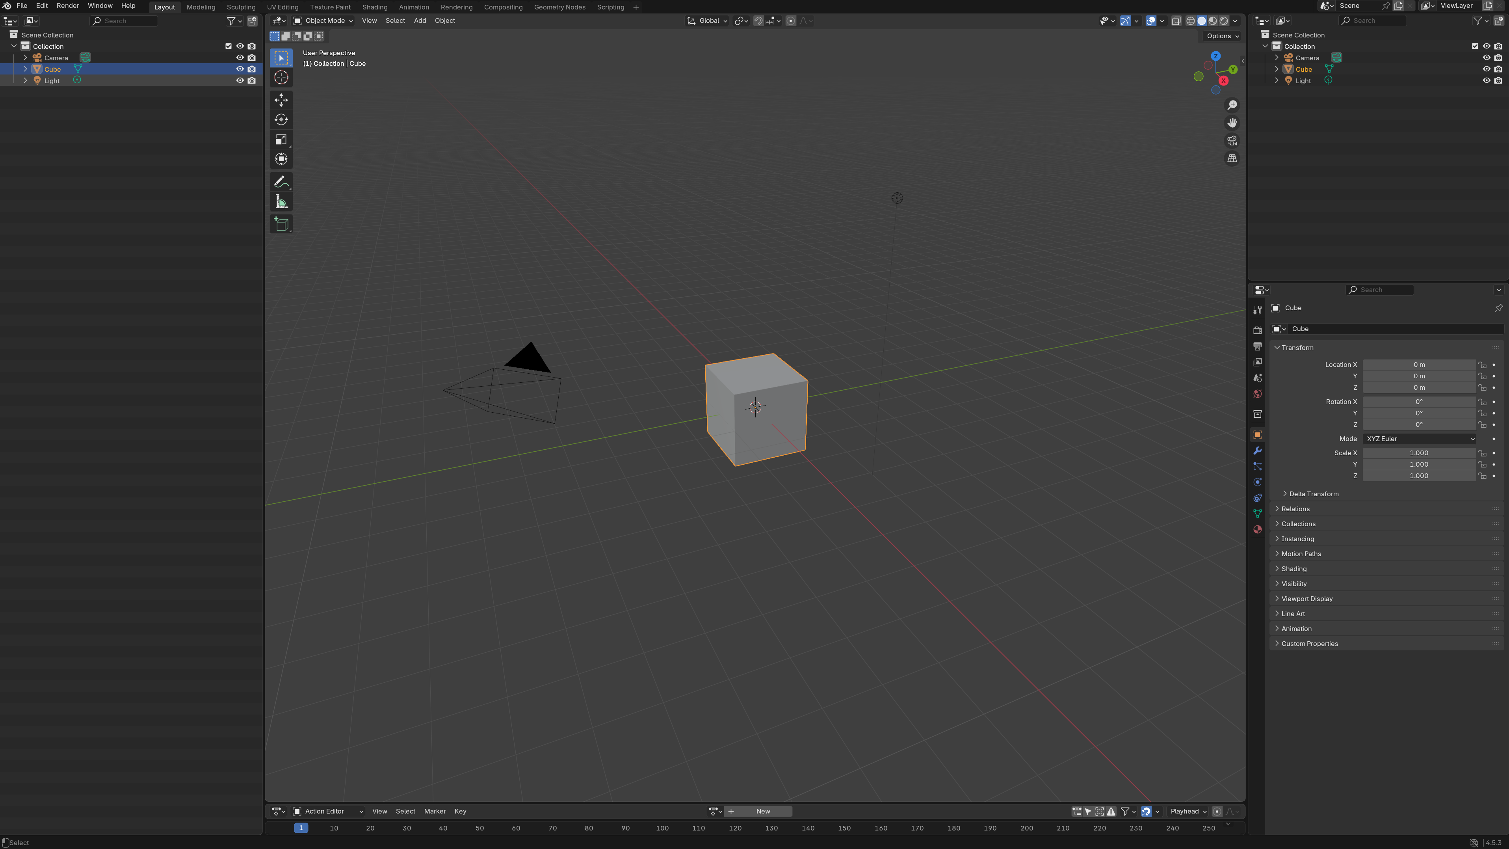
Task: Activate the Annotate pencil tool
Action: pos(281,182)
